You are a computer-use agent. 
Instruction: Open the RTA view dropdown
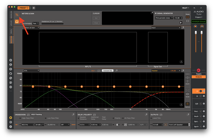(31, 71)
